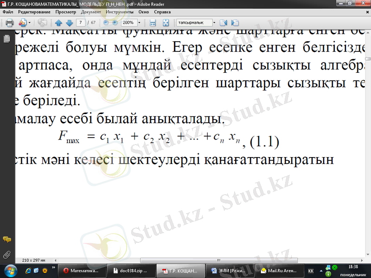The height and width of the screenshot is (278, 371).
Task: Click the fit one full page icon
Action: 166,23
